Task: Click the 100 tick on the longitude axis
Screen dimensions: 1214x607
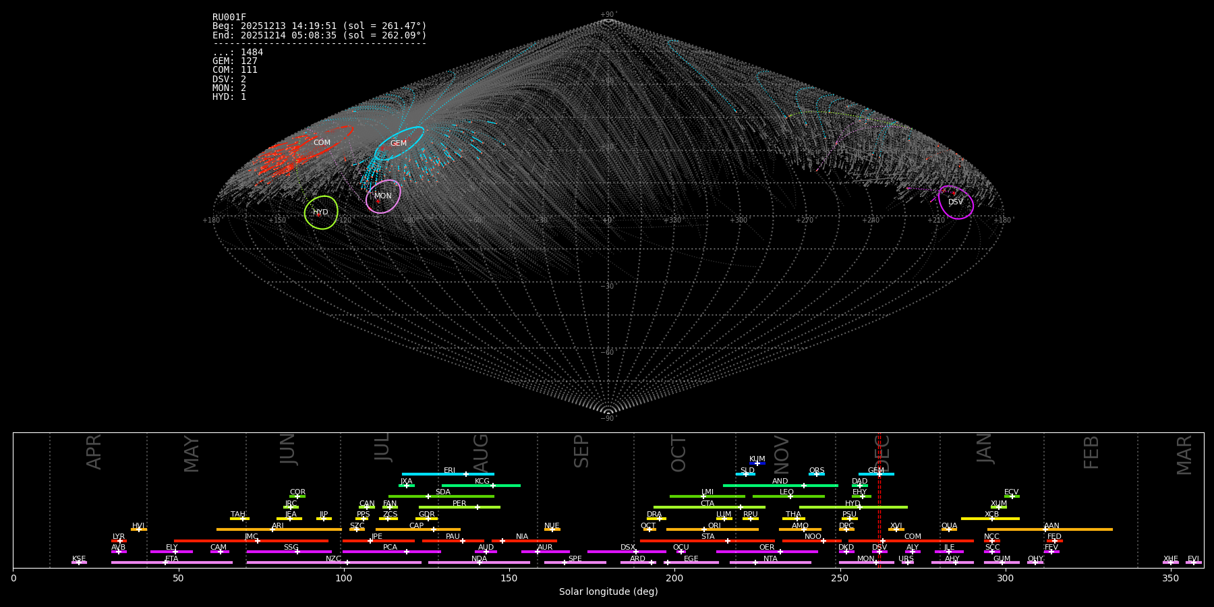Action: pyautogui.click(x=344, y=578)
